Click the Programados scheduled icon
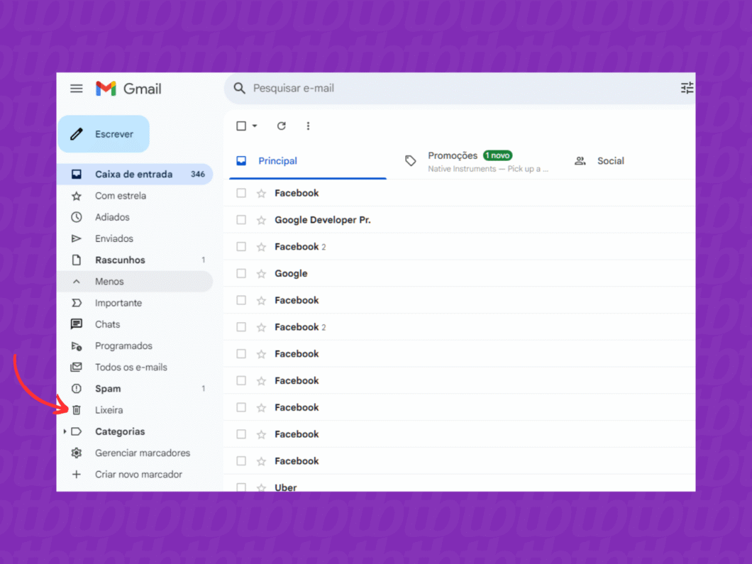Image resolution: width=752 pixels, height=564 pixels. click(x=76, y=345)
